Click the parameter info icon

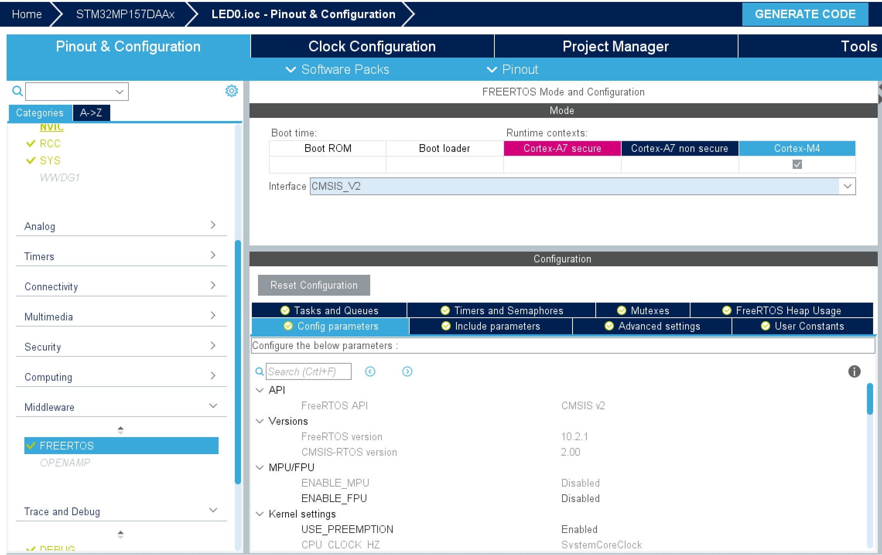coord(854,371)
